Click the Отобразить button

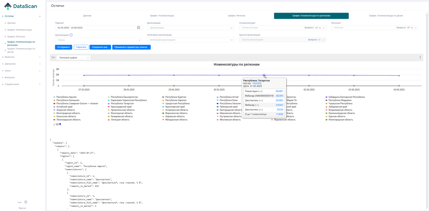(x=63, y=47)
